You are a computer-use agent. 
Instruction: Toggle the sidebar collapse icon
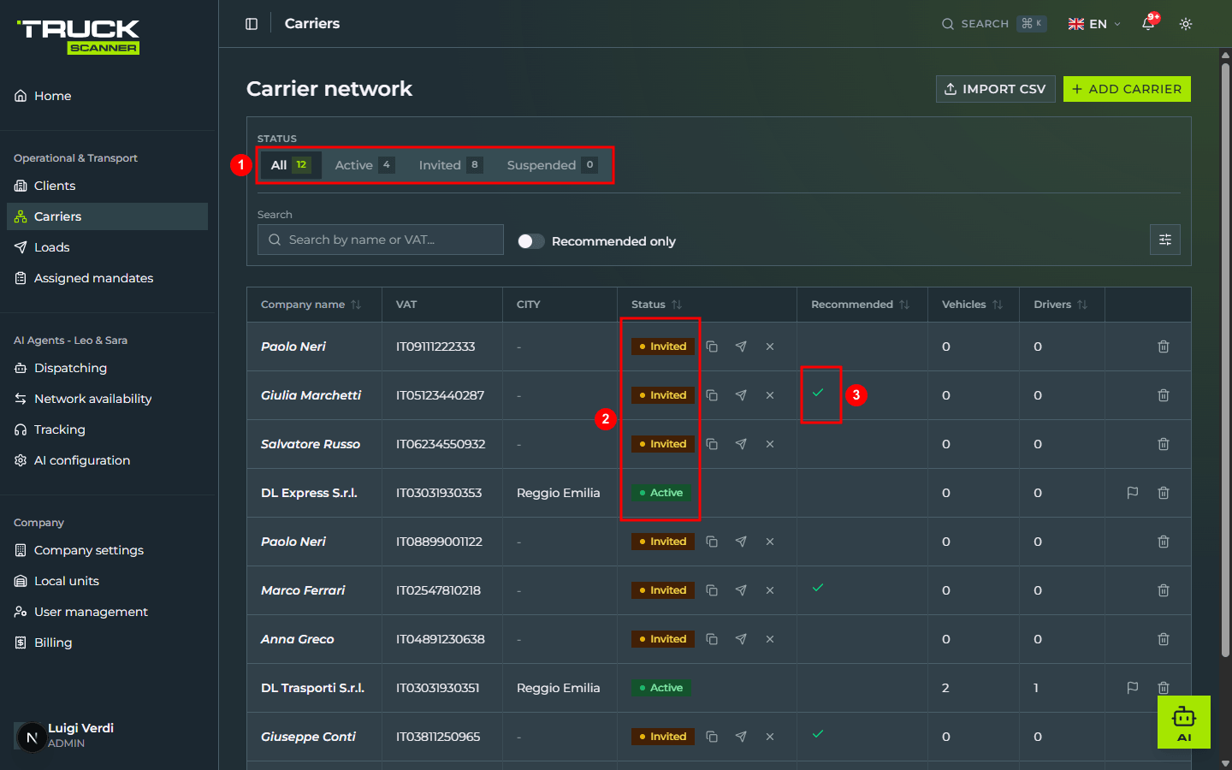tap(252, 24)
